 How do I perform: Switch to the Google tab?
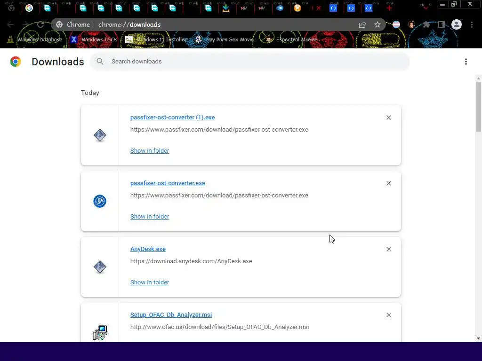[29, 8]
